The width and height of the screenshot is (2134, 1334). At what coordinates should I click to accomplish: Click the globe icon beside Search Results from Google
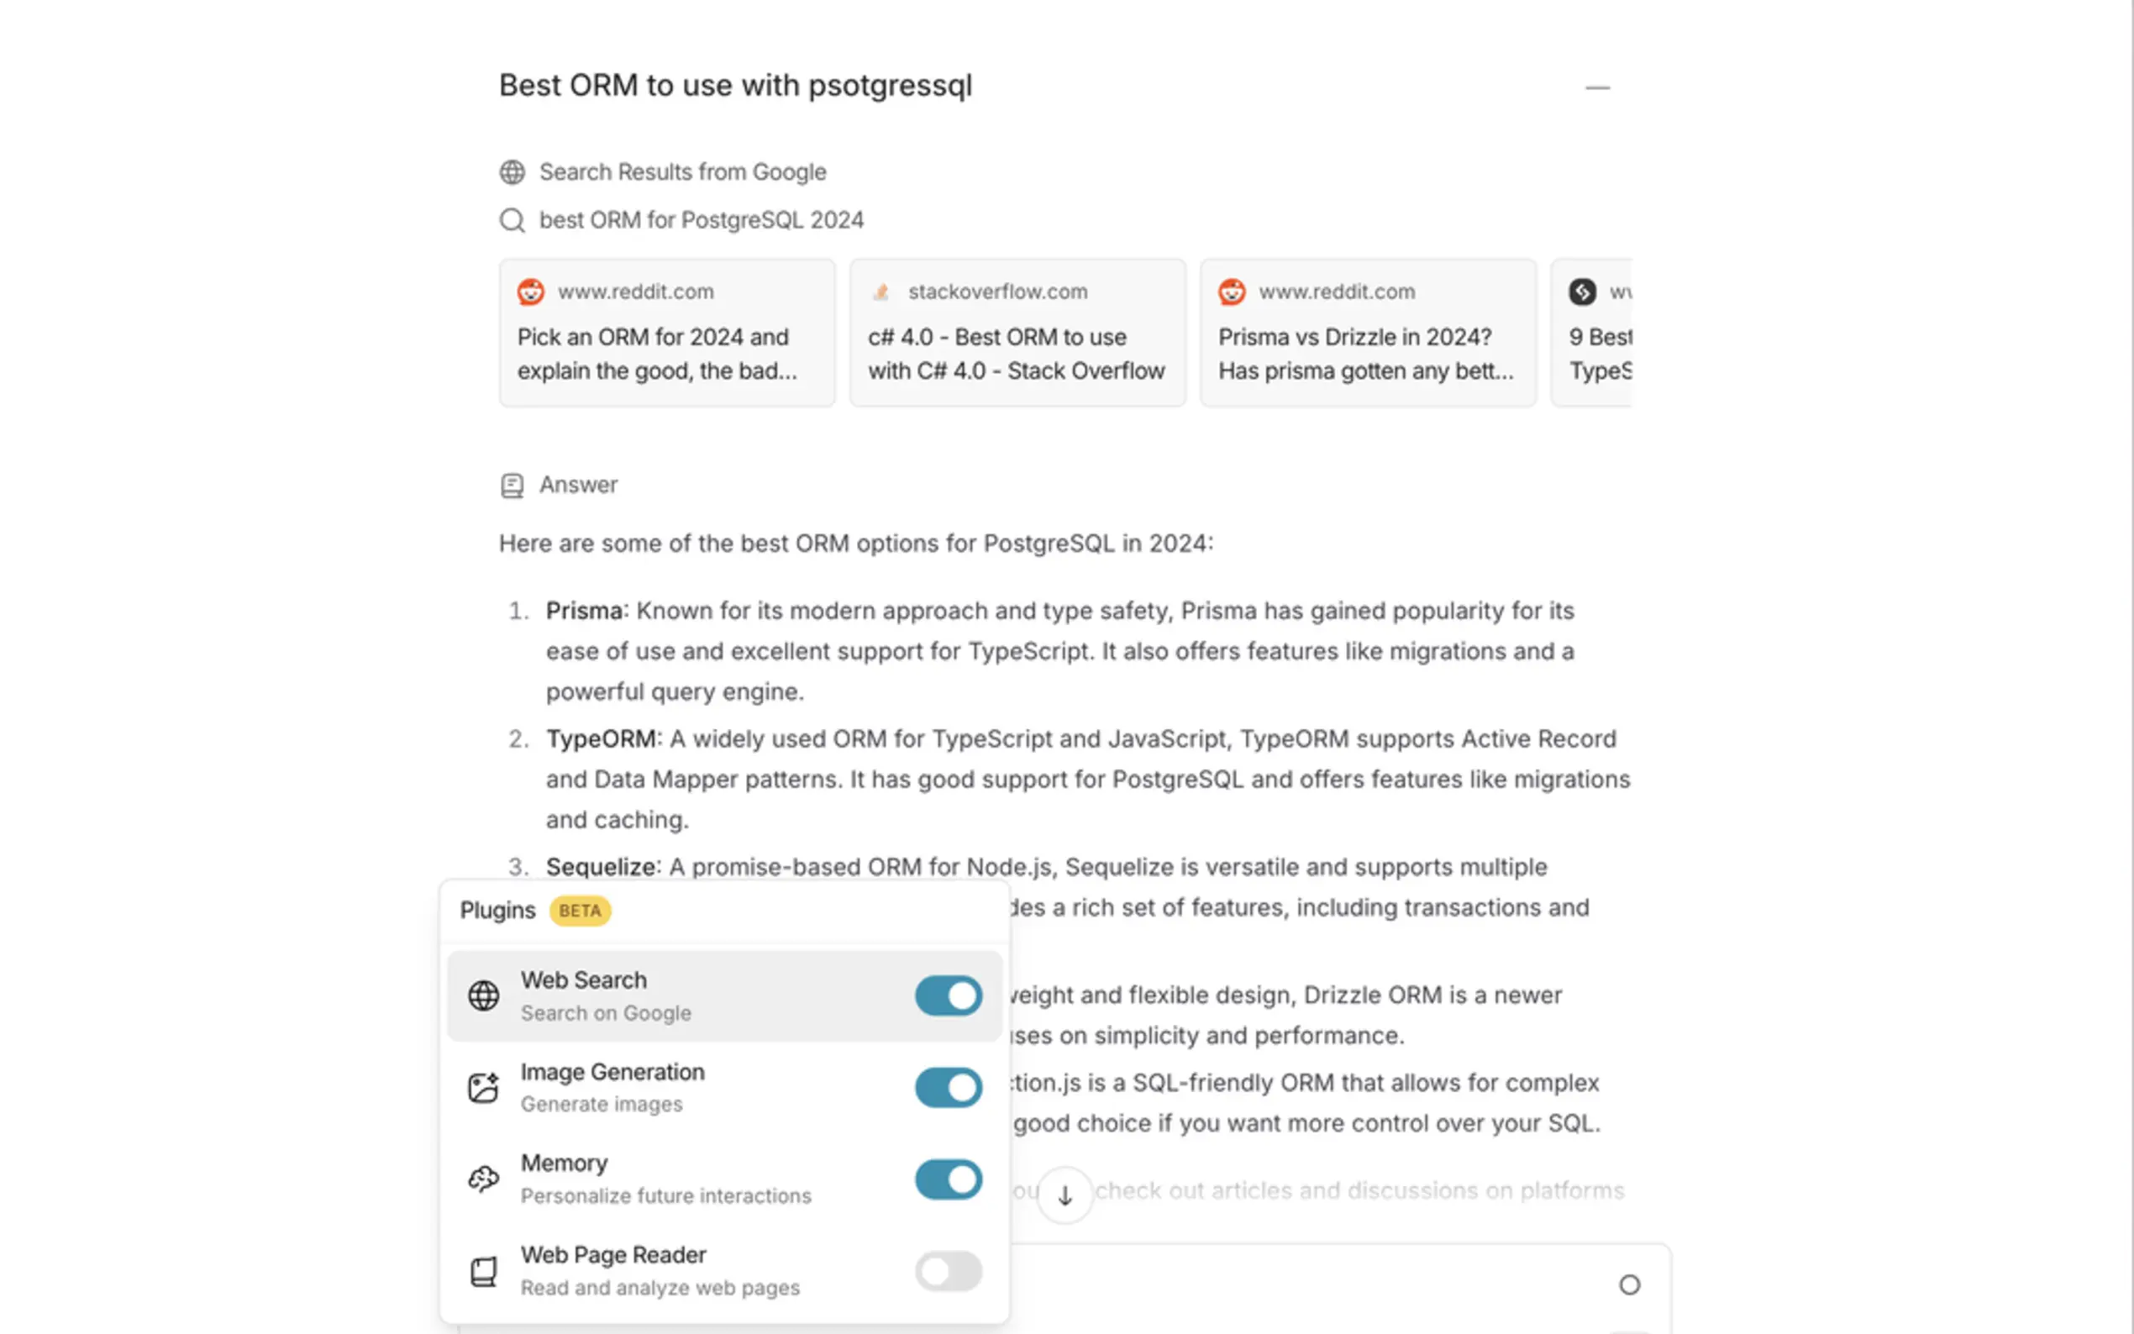(x=512, y=172)
